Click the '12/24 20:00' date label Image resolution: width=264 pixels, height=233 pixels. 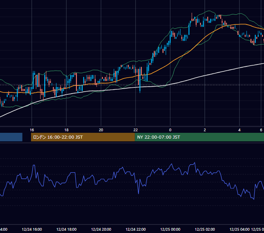point(101,229)
